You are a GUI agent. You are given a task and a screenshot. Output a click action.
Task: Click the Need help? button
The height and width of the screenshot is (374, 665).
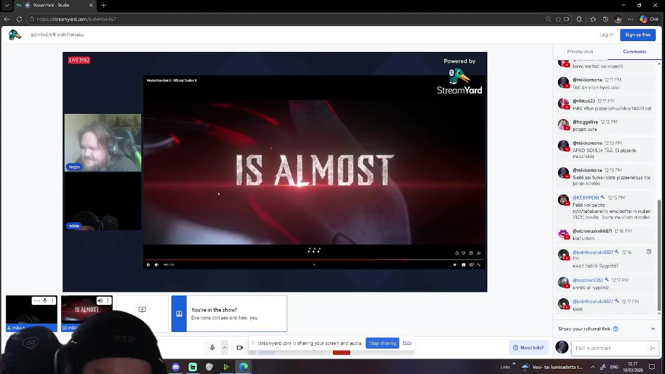tap(528, 348)
